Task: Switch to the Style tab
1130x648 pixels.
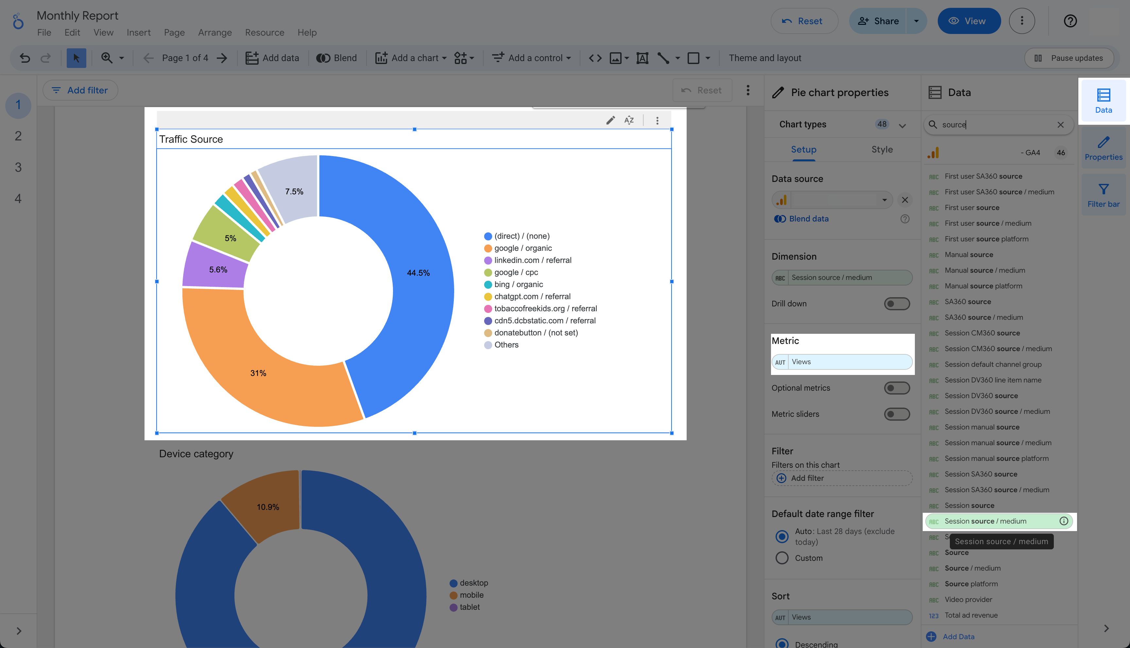Action: (x=882, y=150)
